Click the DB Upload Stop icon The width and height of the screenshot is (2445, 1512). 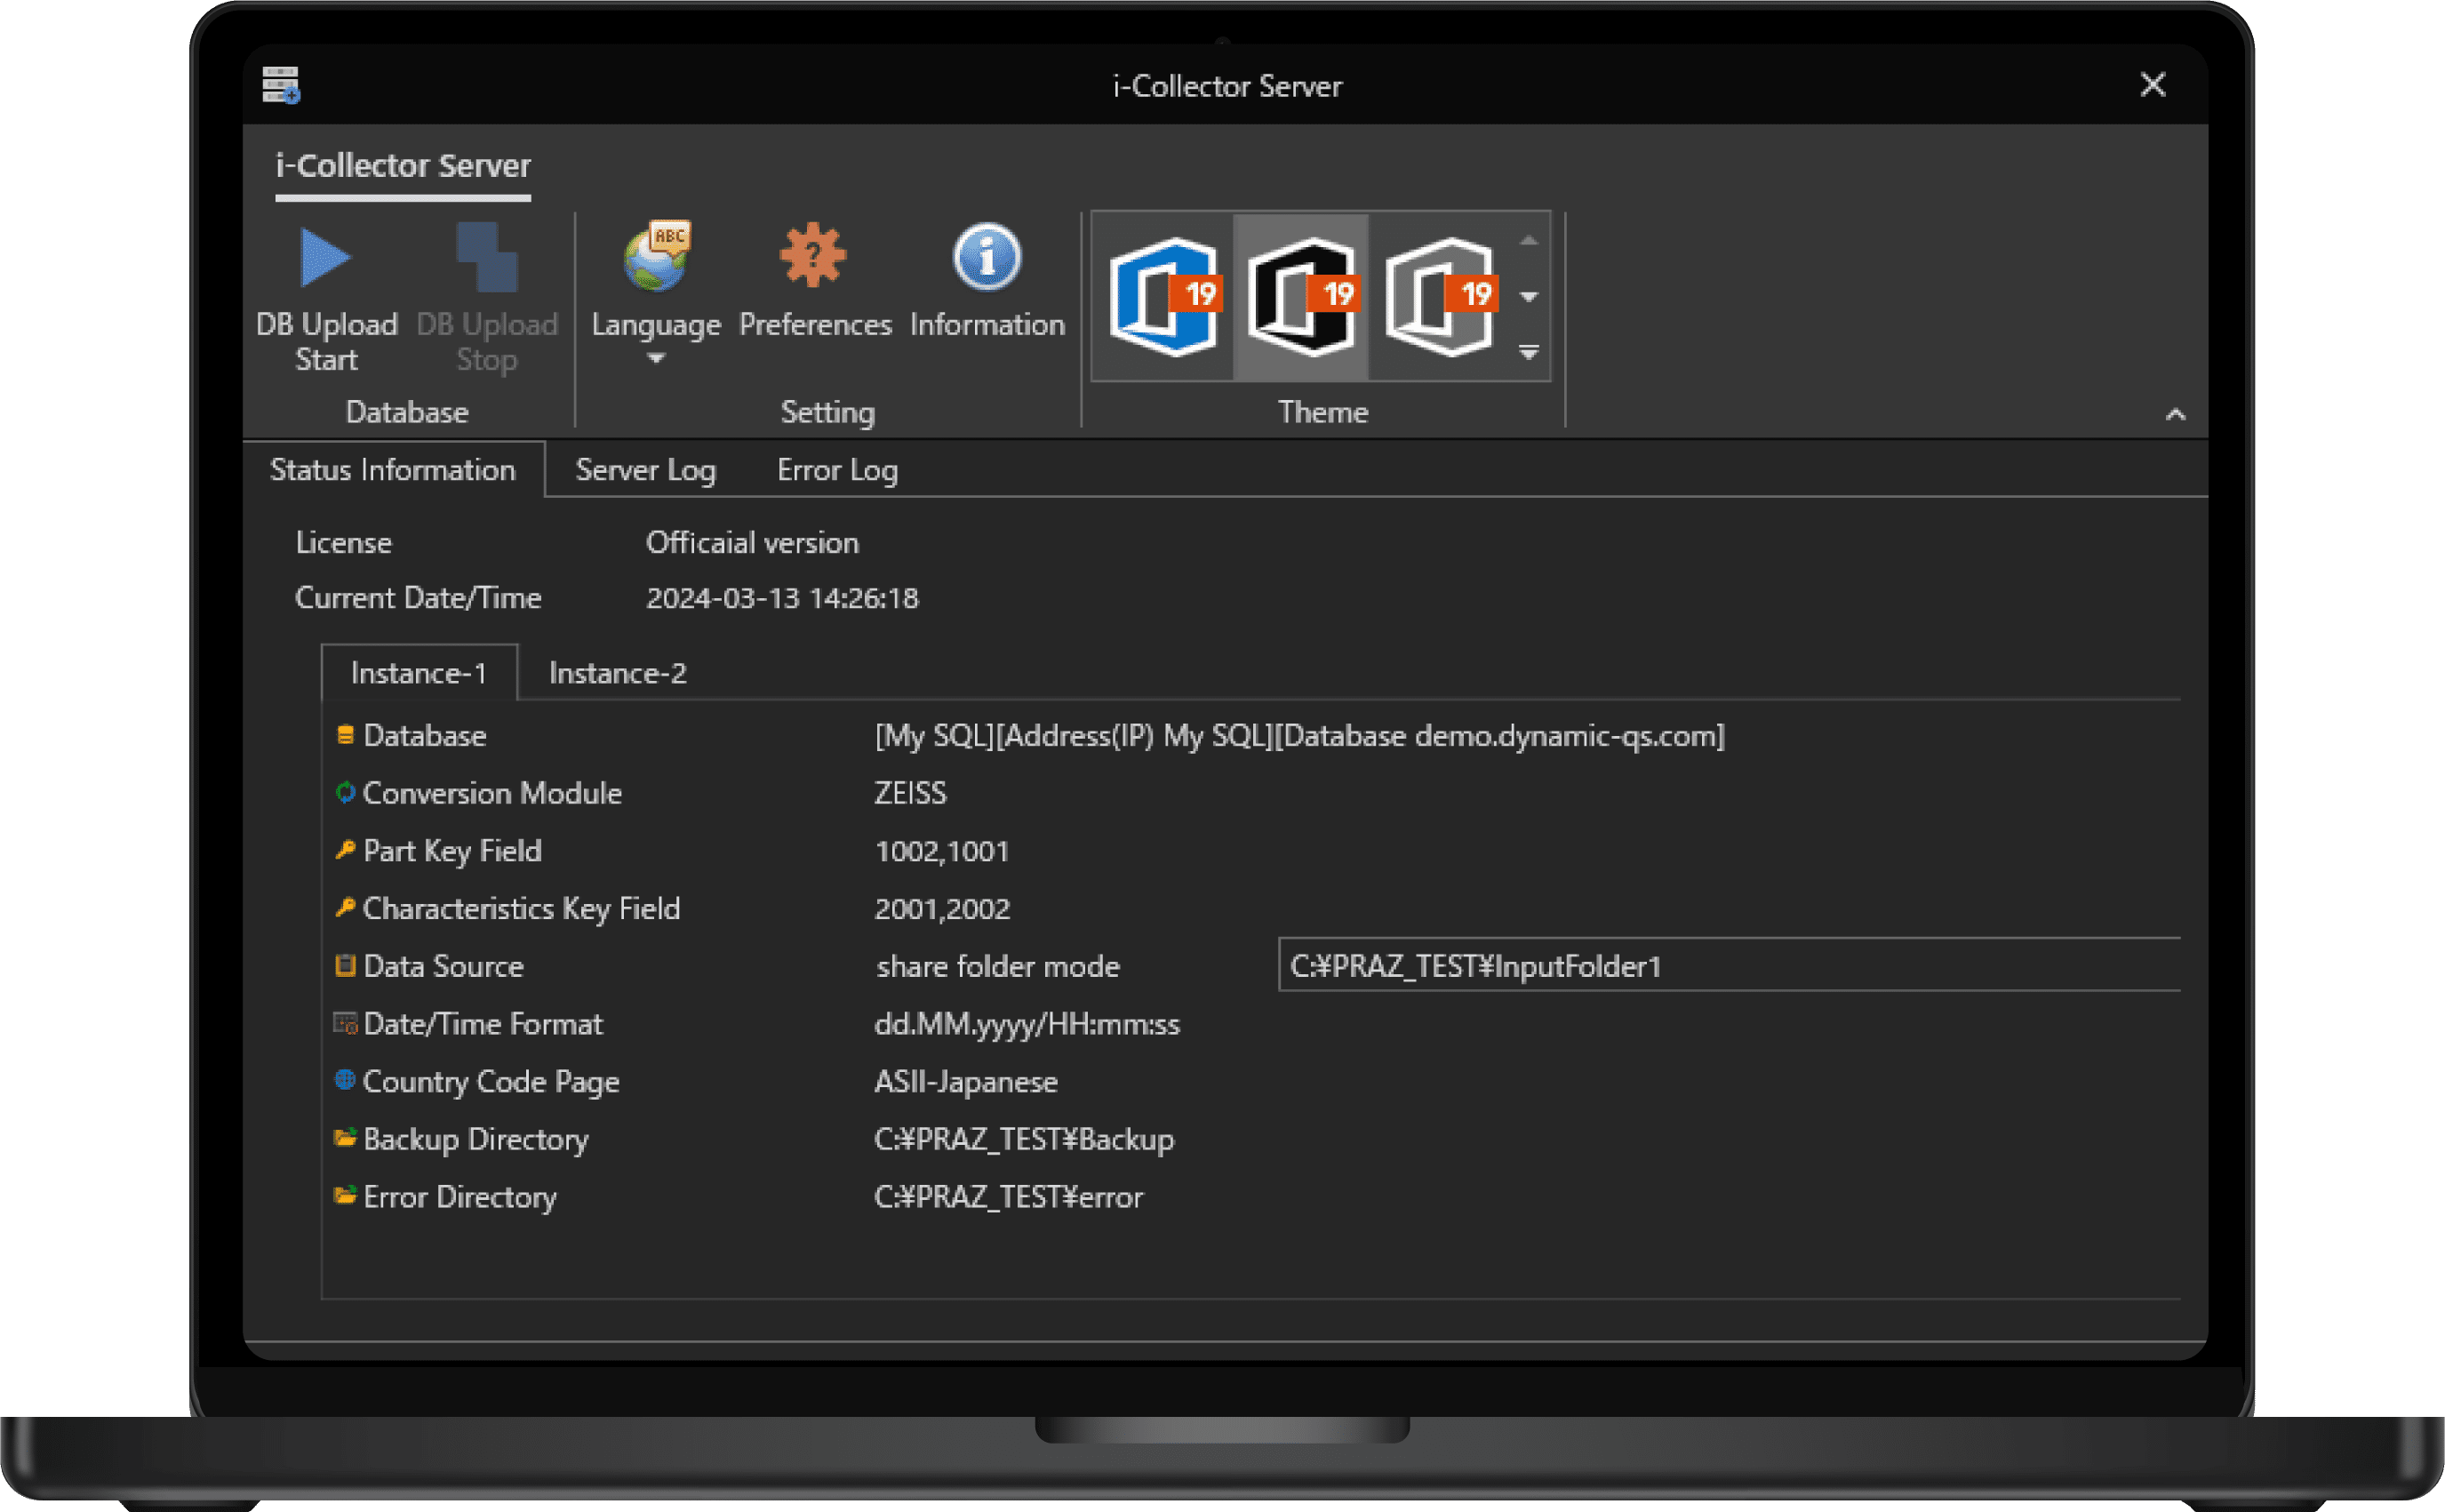pos(487,258)
